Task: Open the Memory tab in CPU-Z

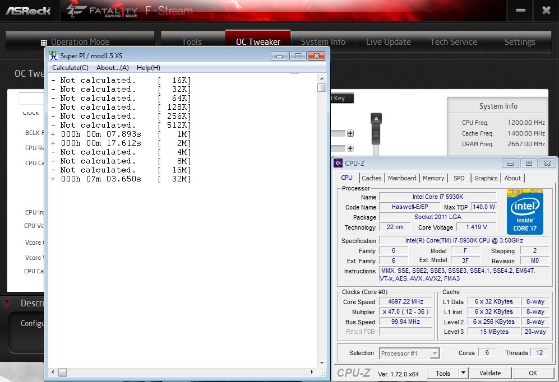Action: pyautogui.click(x=433, y=178)
